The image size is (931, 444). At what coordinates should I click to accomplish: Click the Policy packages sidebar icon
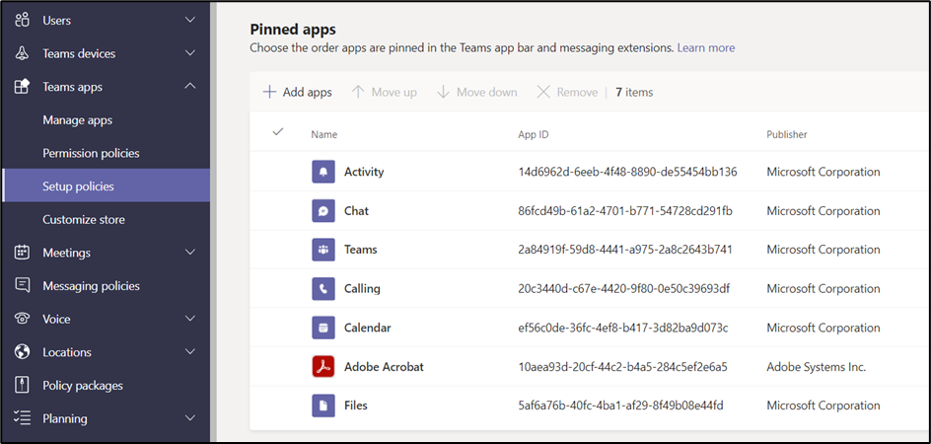pyautogui.click(x=22, y=385)
